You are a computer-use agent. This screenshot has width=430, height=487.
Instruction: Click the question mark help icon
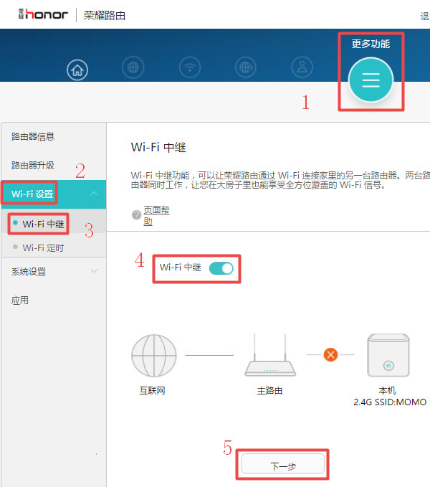point(136,214)
